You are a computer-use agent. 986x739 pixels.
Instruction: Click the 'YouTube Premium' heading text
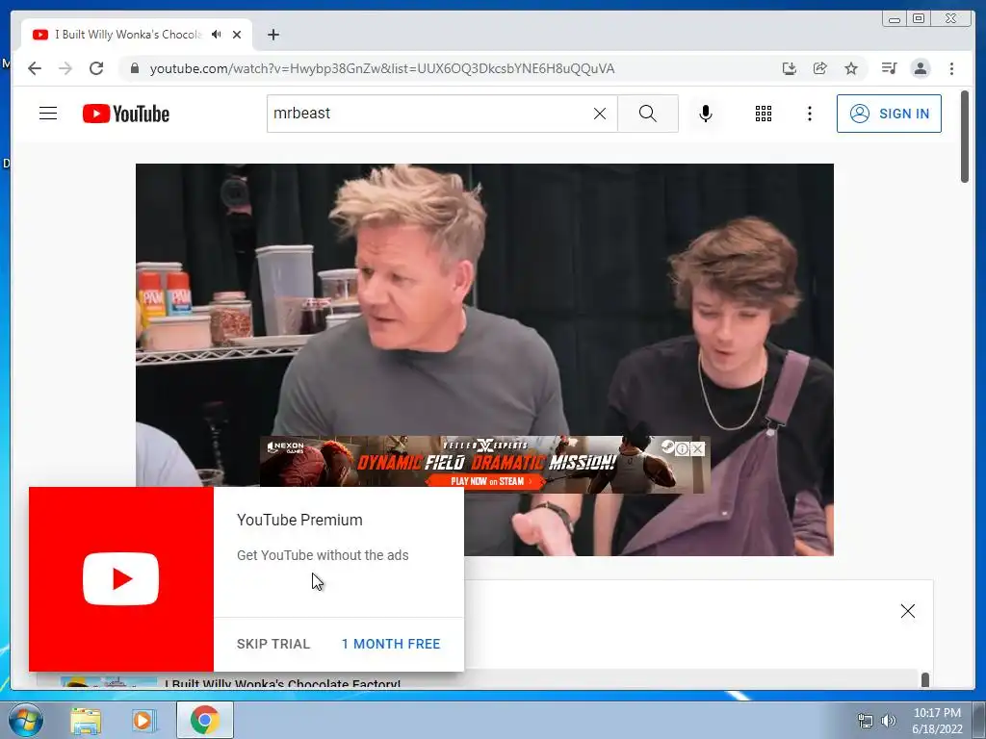299,521
